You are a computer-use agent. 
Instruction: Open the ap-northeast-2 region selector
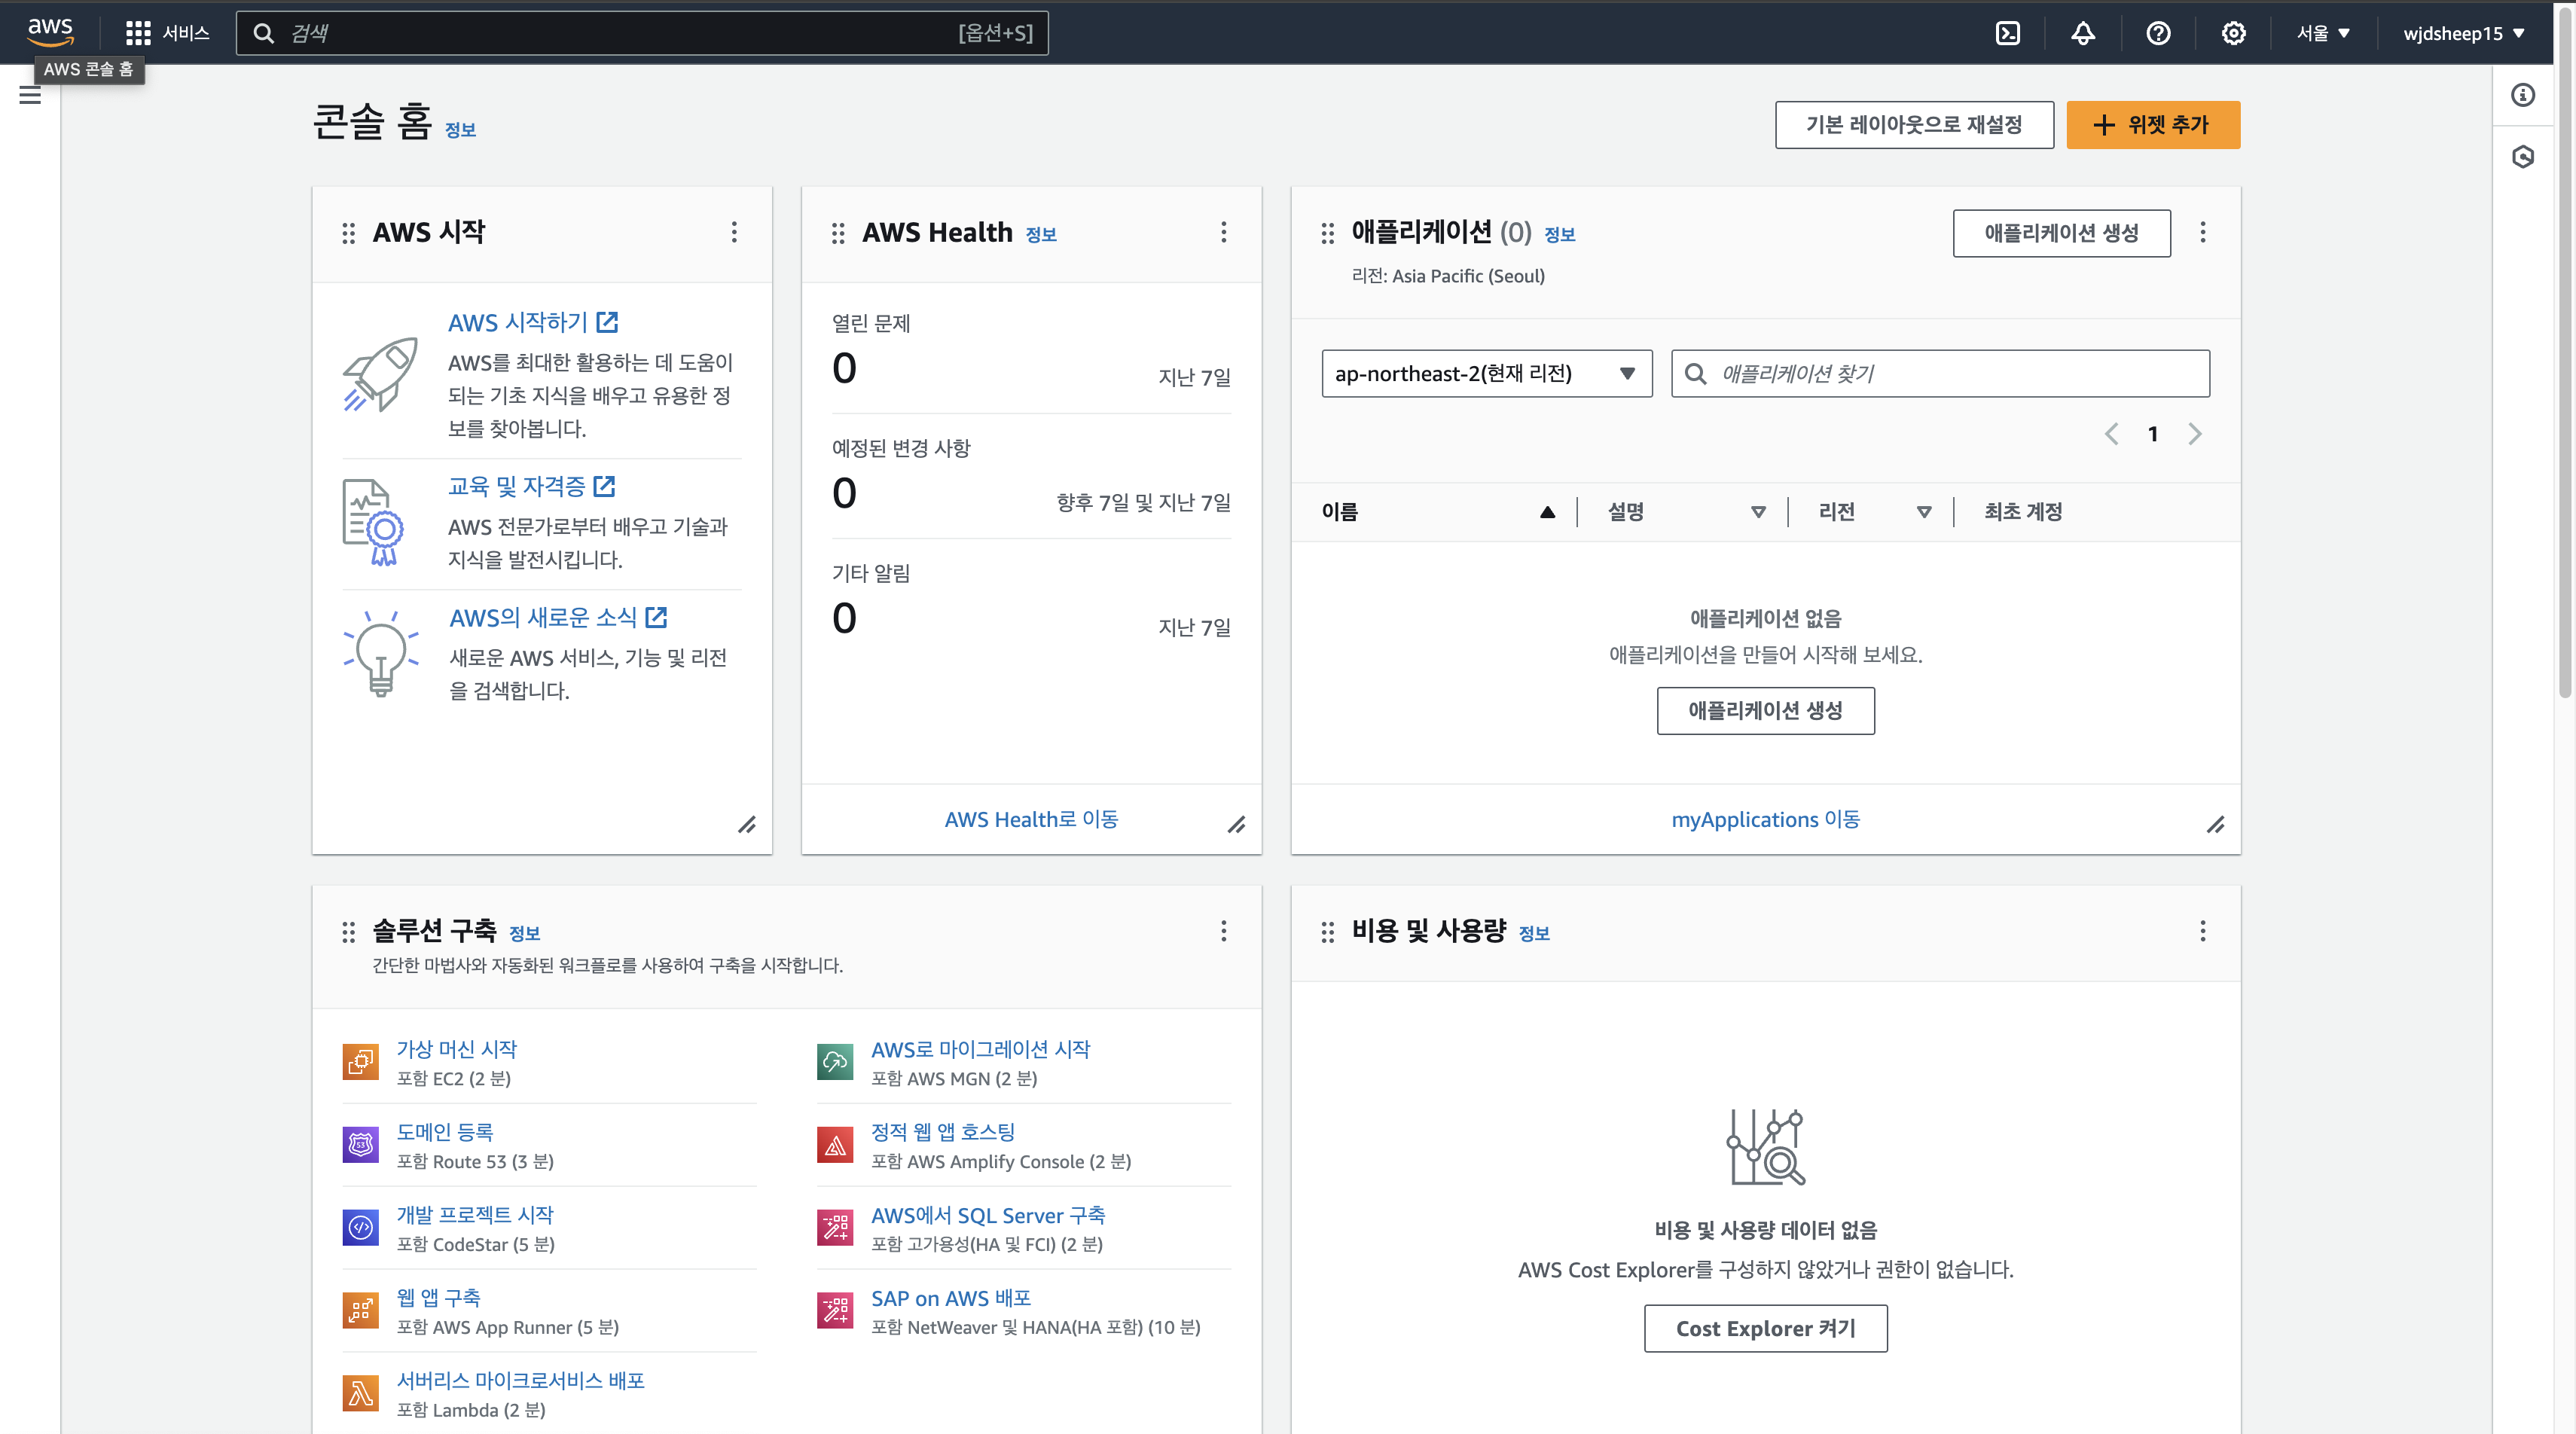tap(1486, 373)
